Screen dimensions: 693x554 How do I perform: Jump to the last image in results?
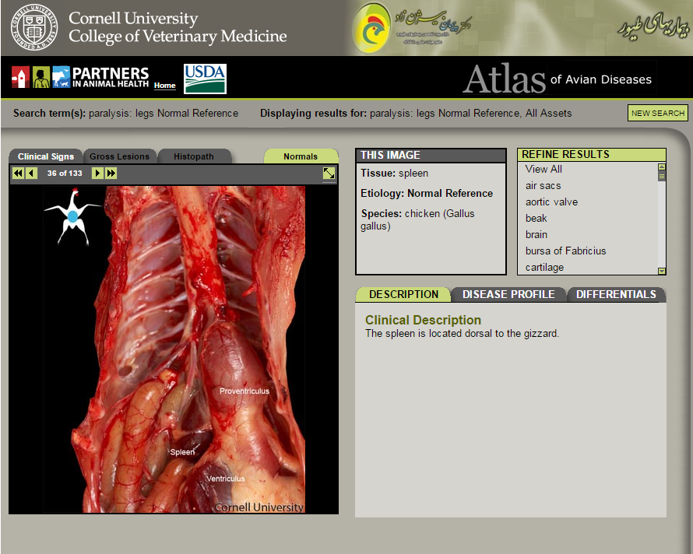tap(111, 174)
